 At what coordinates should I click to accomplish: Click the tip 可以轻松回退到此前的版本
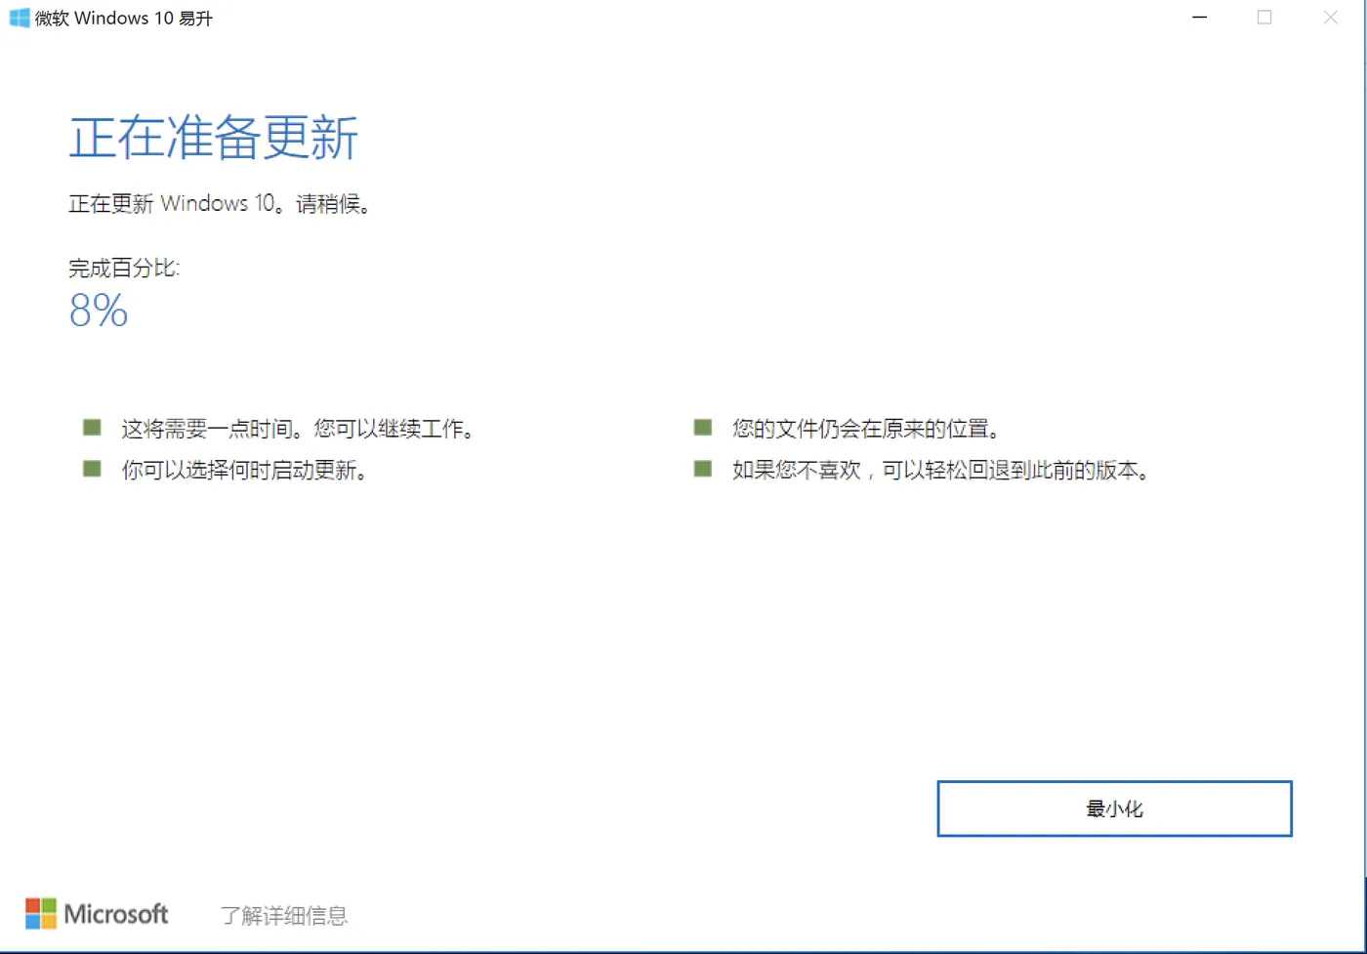[1015, 470]
